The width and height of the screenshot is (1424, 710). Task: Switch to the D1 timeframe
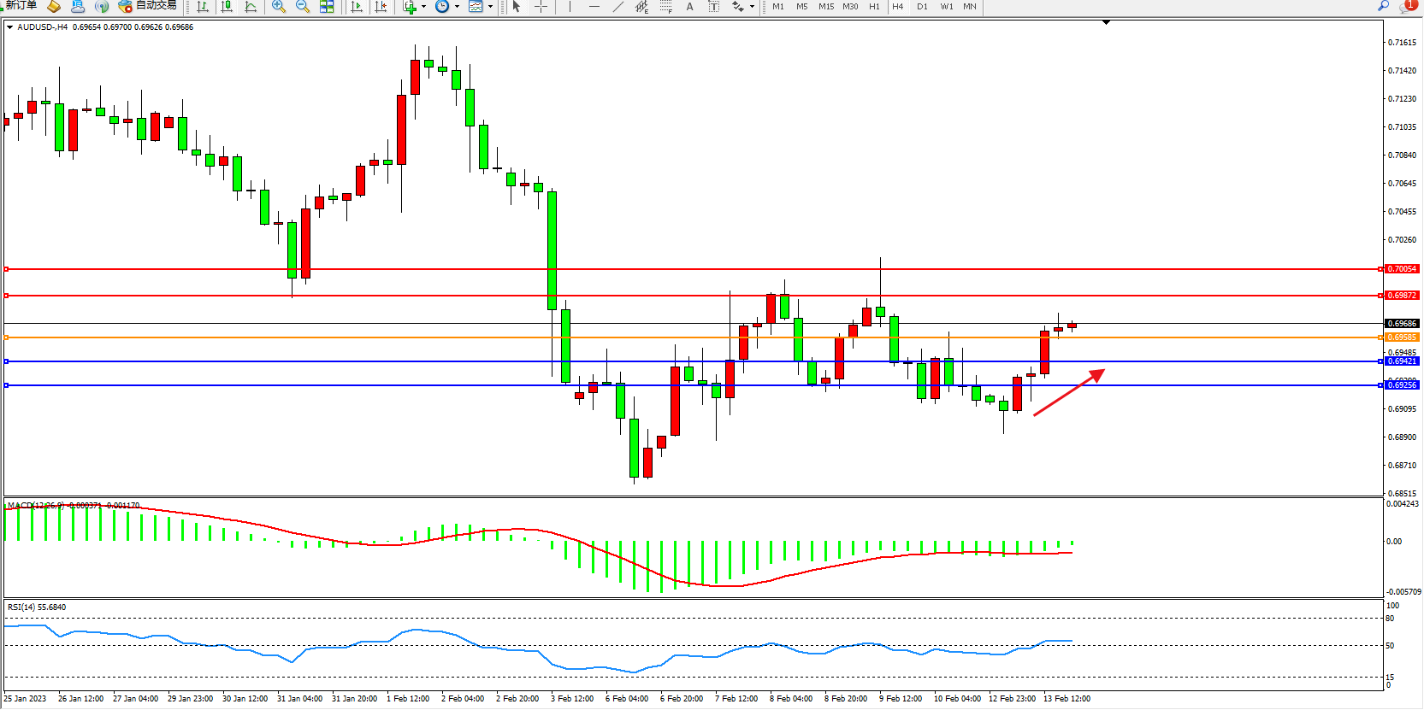click(x=922, y=7)
